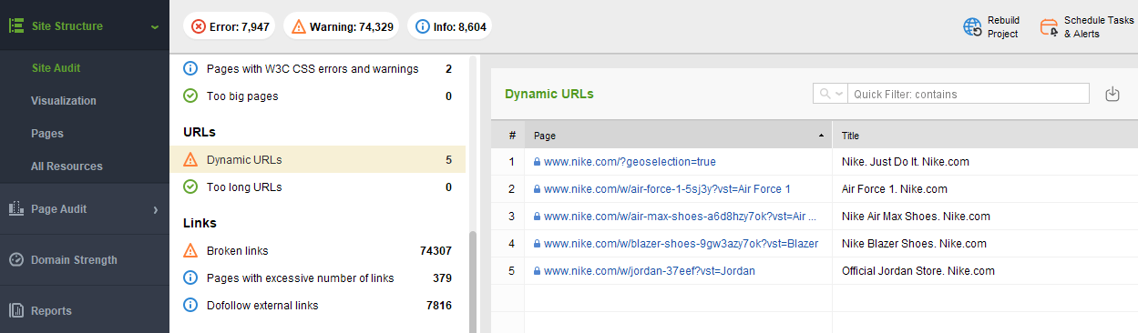Click lock icon beside air-max-shoes URL
The height and width of the screenshot is (333, 1138).
pyautogui.click(x=537, y=217)
